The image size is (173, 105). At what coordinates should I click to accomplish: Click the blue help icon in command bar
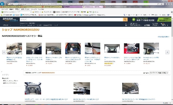coord(168,15)
